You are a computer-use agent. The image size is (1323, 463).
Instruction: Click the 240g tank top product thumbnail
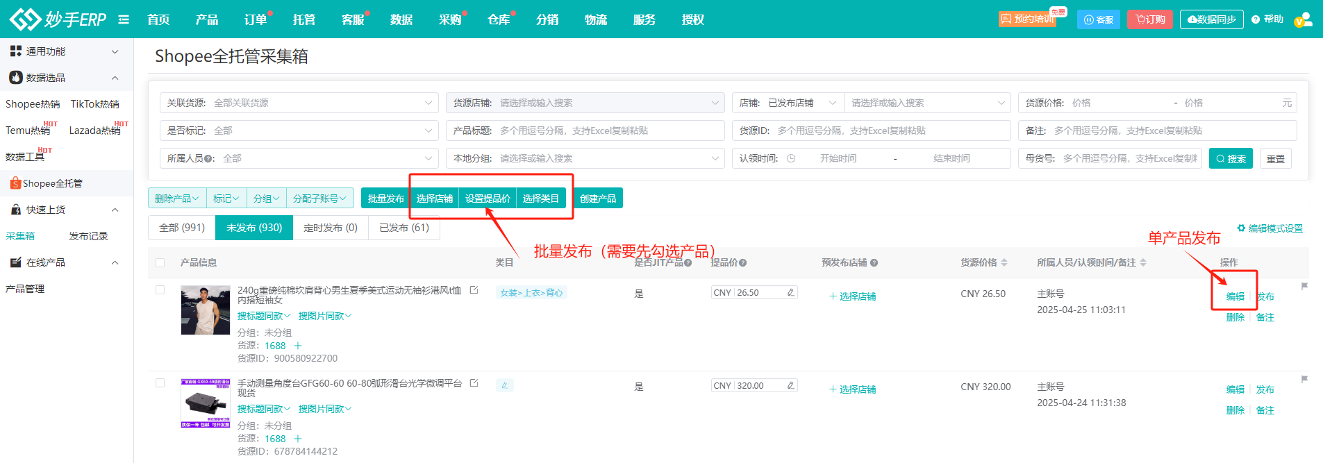tap(206, 310)
